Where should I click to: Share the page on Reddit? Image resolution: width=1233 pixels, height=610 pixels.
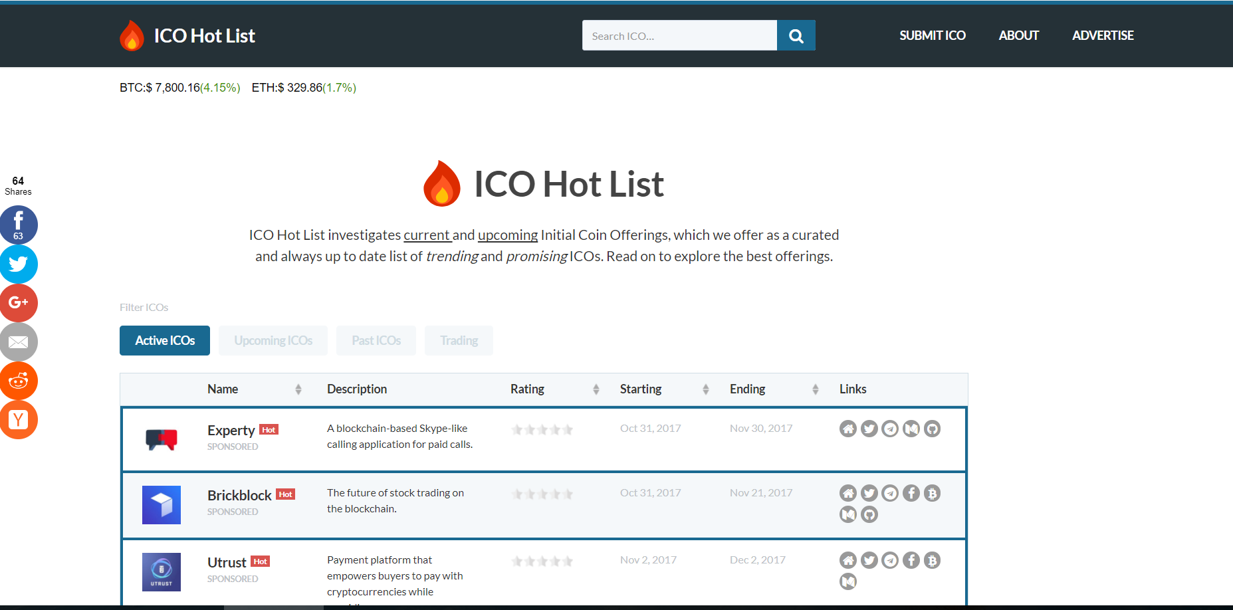click(x=19, y=381)
